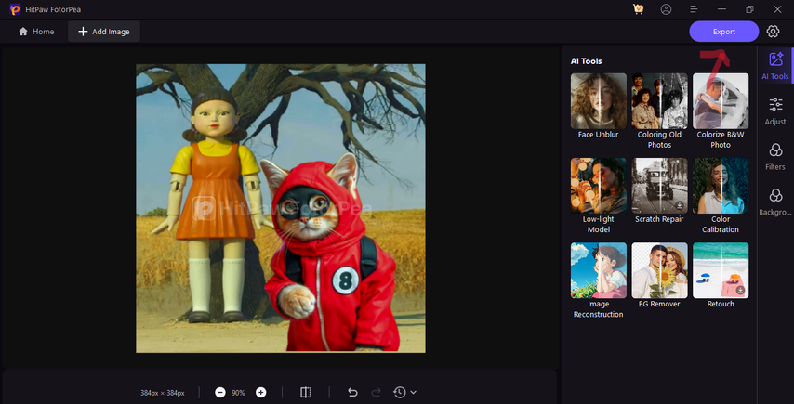Choose the BG Remover tool thumbnail
Screen dimensions: 794x404
click(659, 270)
